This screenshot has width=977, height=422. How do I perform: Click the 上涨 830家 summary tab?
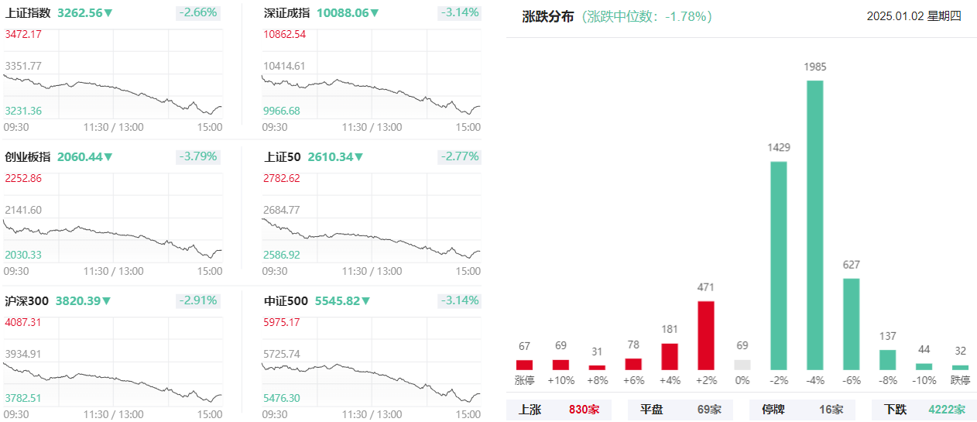point(559,410)
